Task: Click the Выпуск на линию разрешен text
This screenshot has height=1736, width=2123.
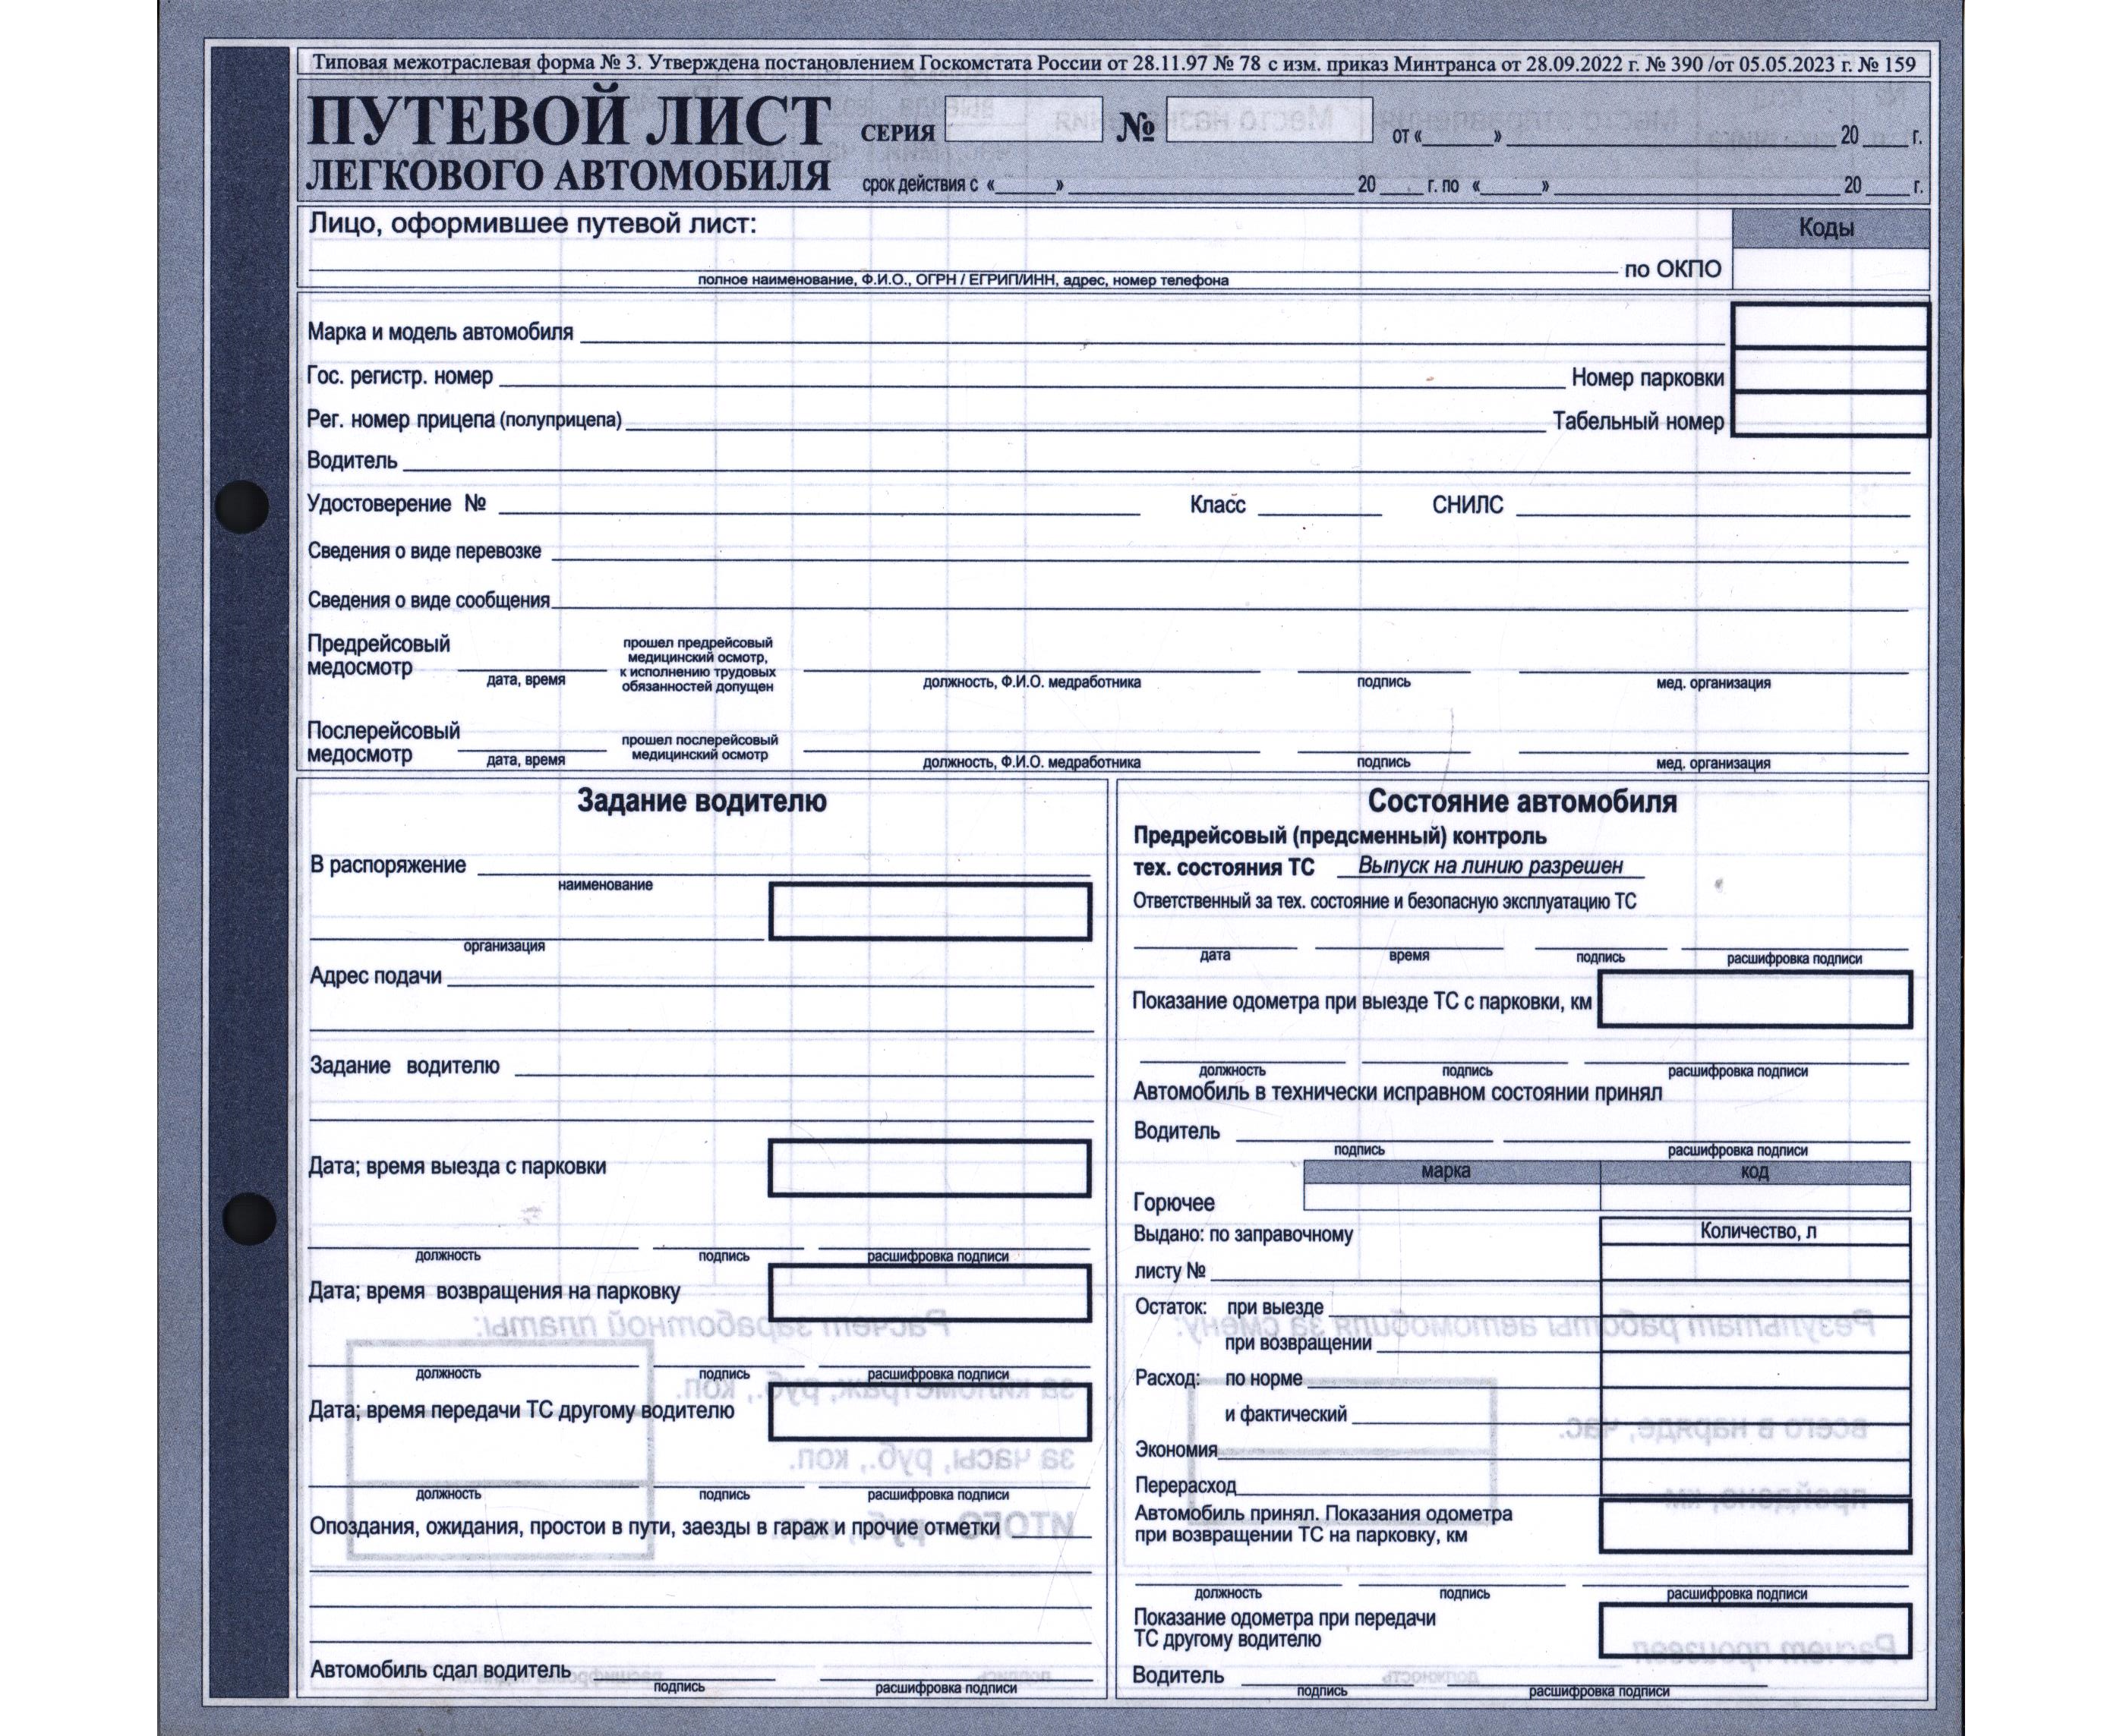Action: 1490,867
